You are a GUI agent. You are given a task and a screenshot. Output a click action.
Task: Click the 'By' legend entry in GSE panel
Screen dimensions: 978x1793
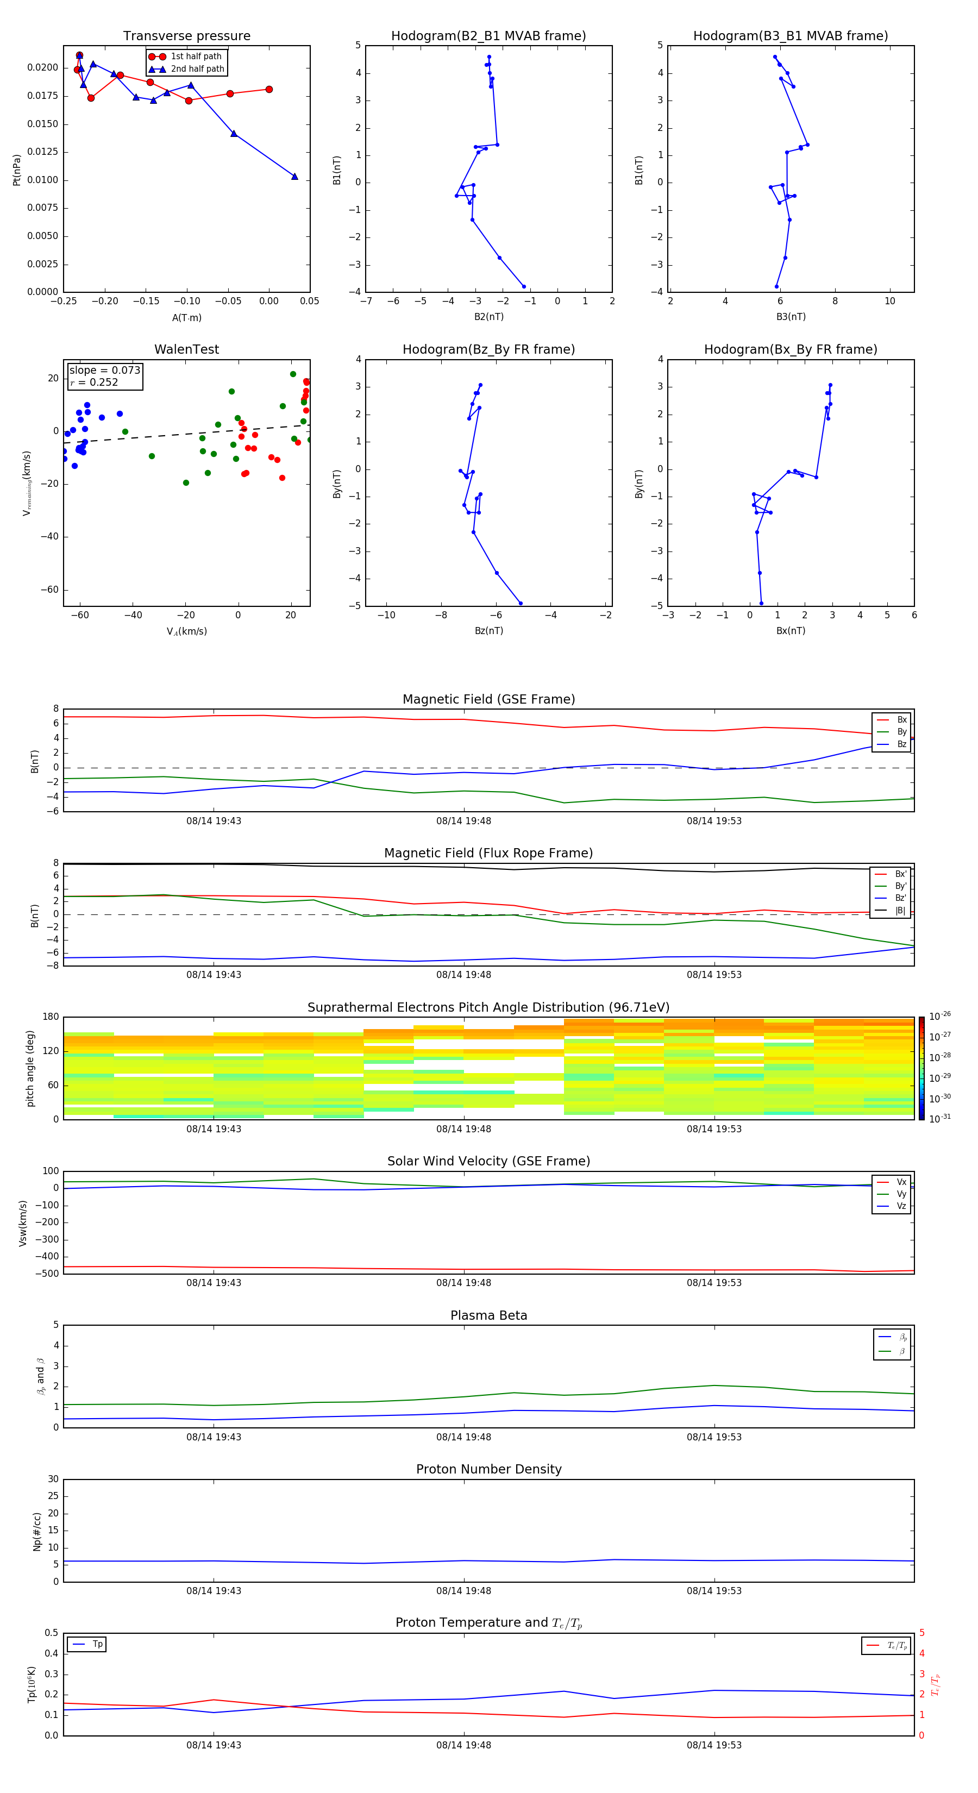pos(892,731)
